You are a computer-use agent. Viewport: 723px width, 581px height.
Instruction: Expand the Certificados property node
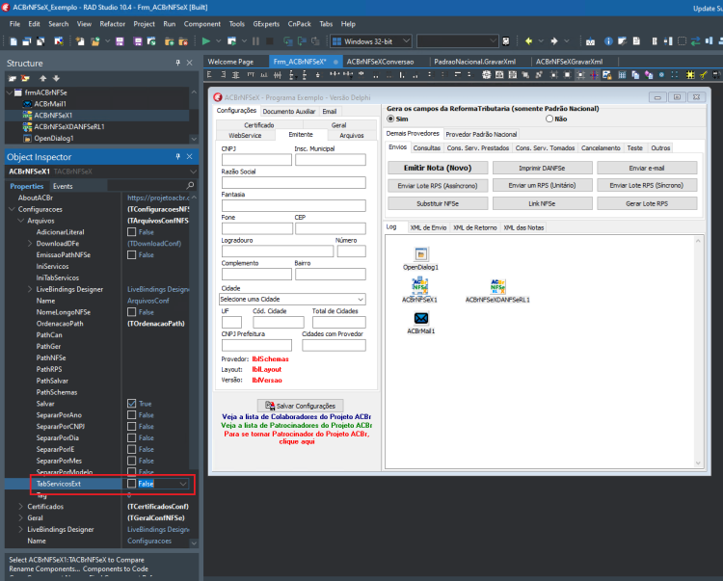tap(21, 507)
